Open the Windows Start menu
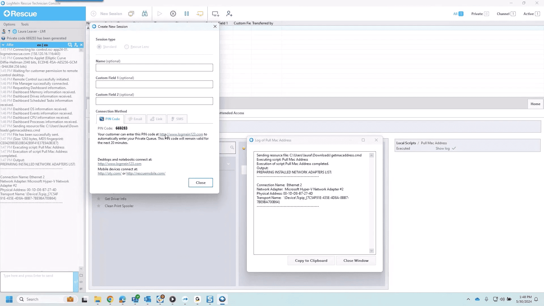The width and height of the screenshot is (544, 306). click(9, 299)
